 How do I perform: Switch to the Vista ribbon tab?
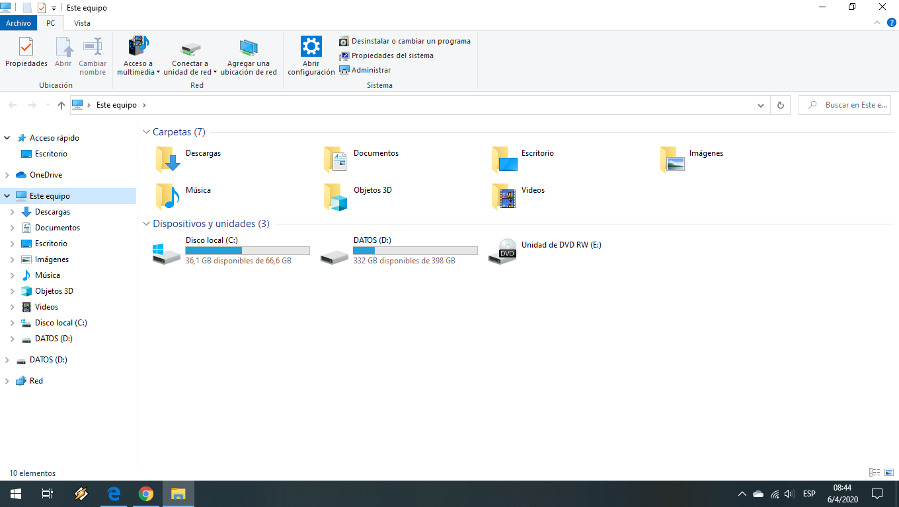[83, 23]
